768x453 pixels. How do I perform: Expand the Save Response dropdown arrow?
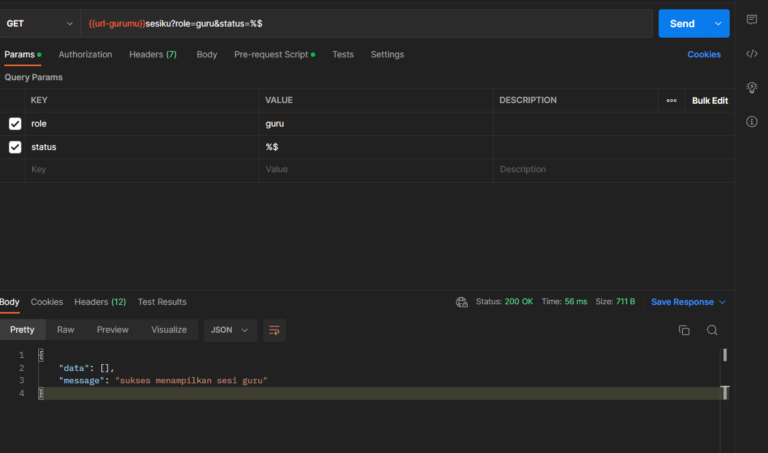point(722,302)
